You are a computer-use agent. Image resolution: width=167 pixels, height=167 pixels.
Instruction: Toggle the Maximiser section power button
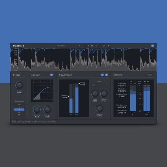pyautogui.click(x=106, y=75)
